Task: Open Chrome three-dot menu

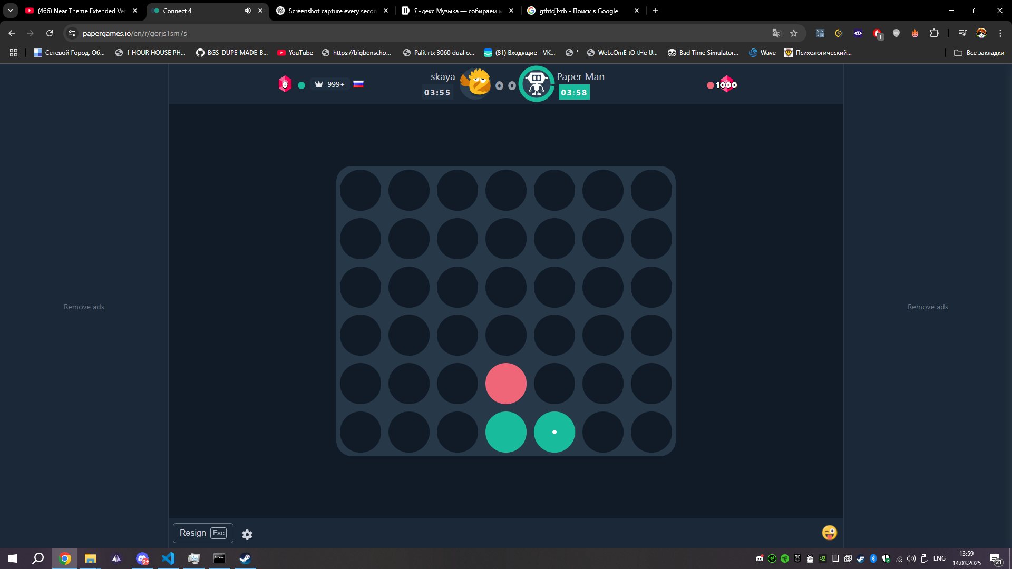Action: (x=1000, y=33)
